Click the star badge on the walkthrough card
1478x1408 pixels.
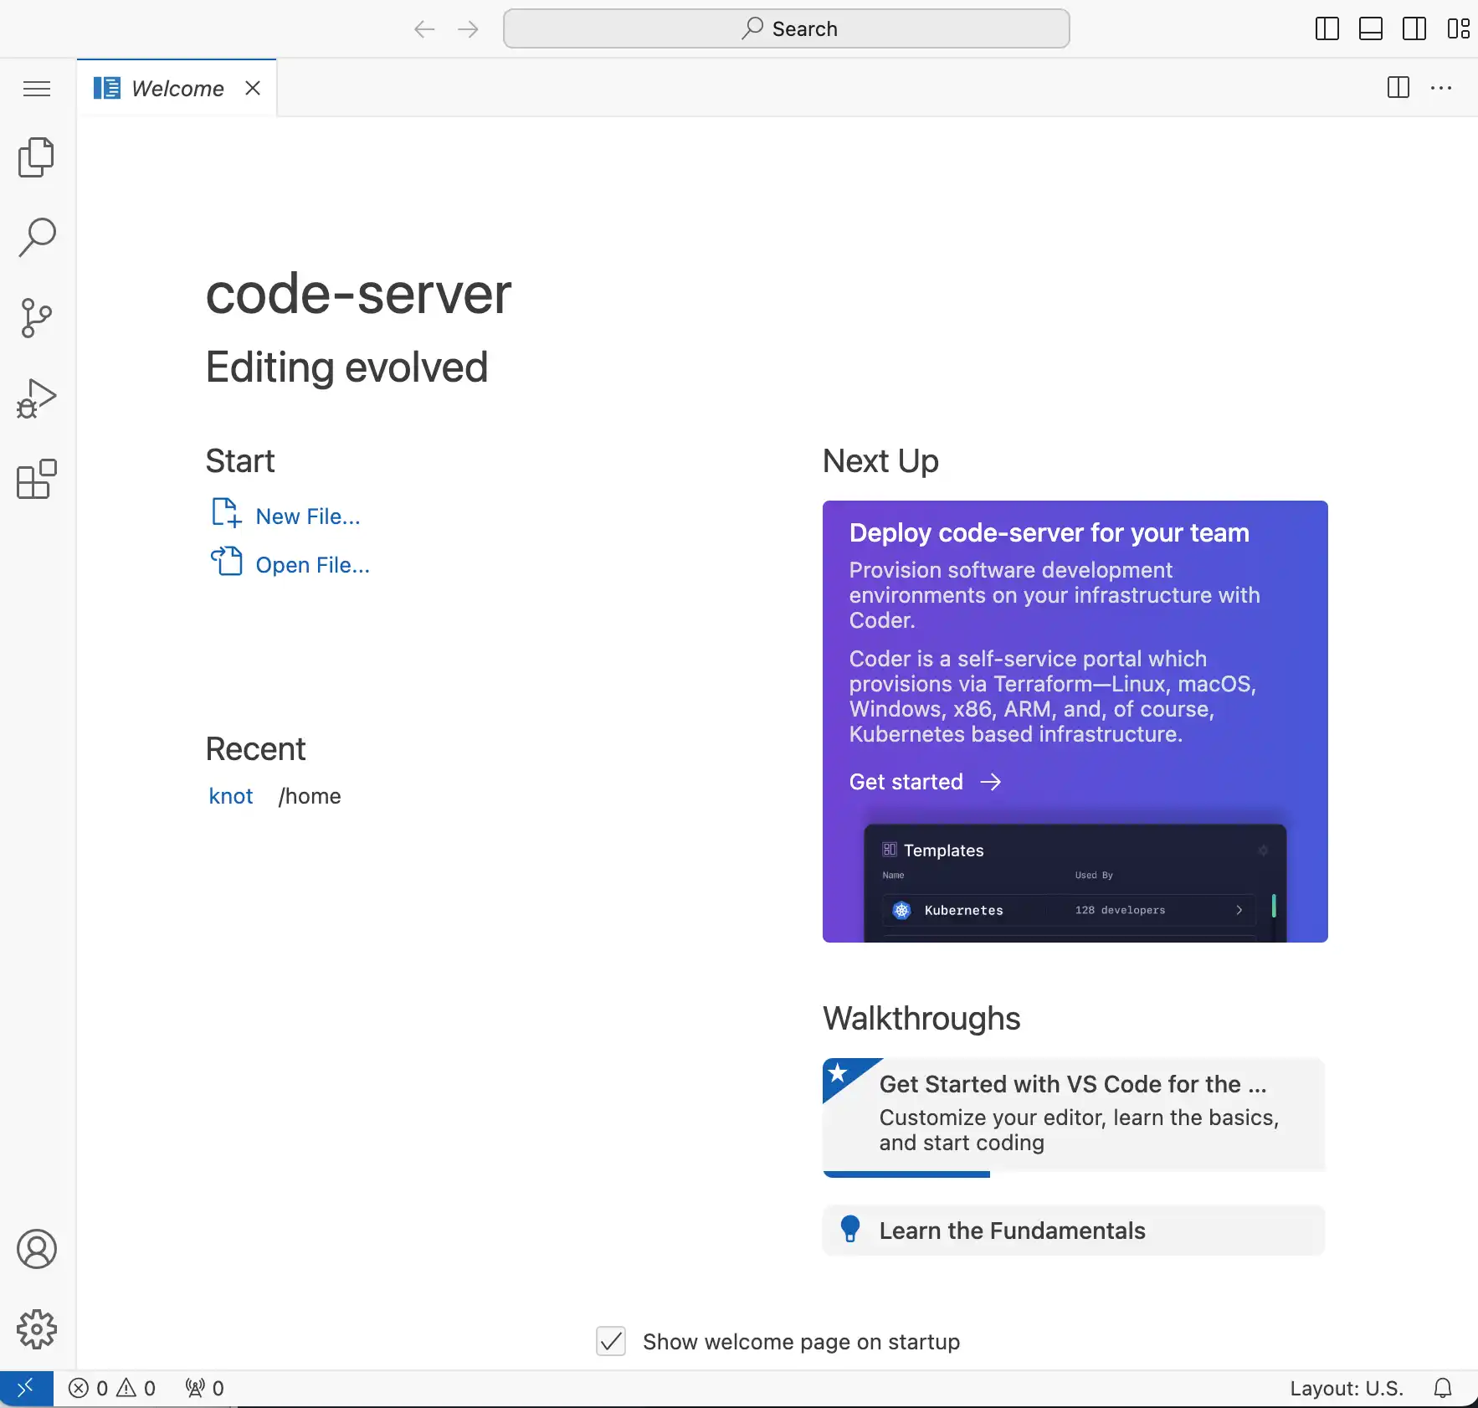pyautogui.click(x=839, y=1074)
